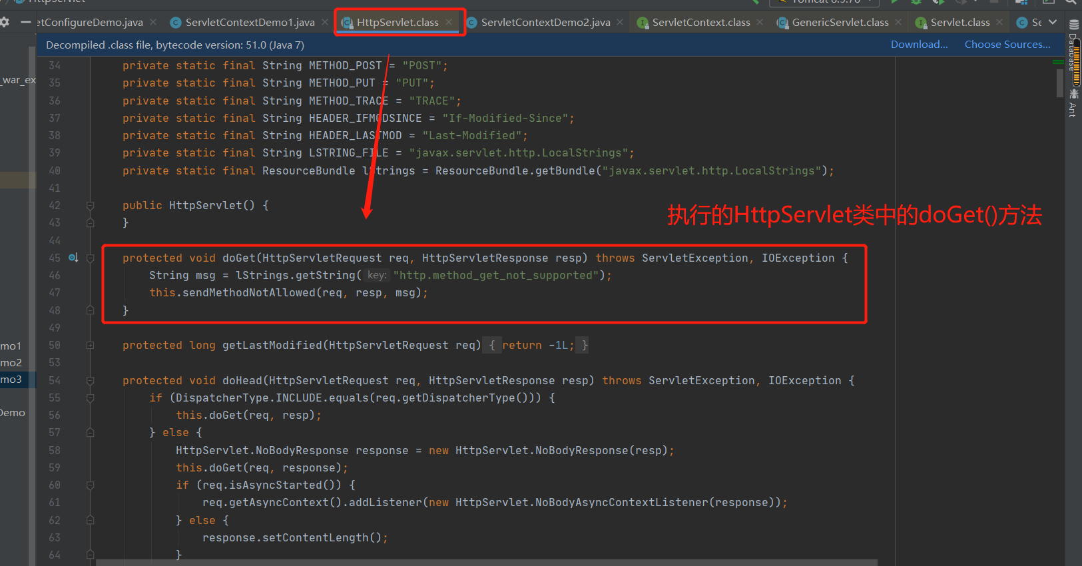Image resolution: width=1082 pixels, height=566 pixels.
Task: Close the ServletContext.class tab
Action: (760, 23)
